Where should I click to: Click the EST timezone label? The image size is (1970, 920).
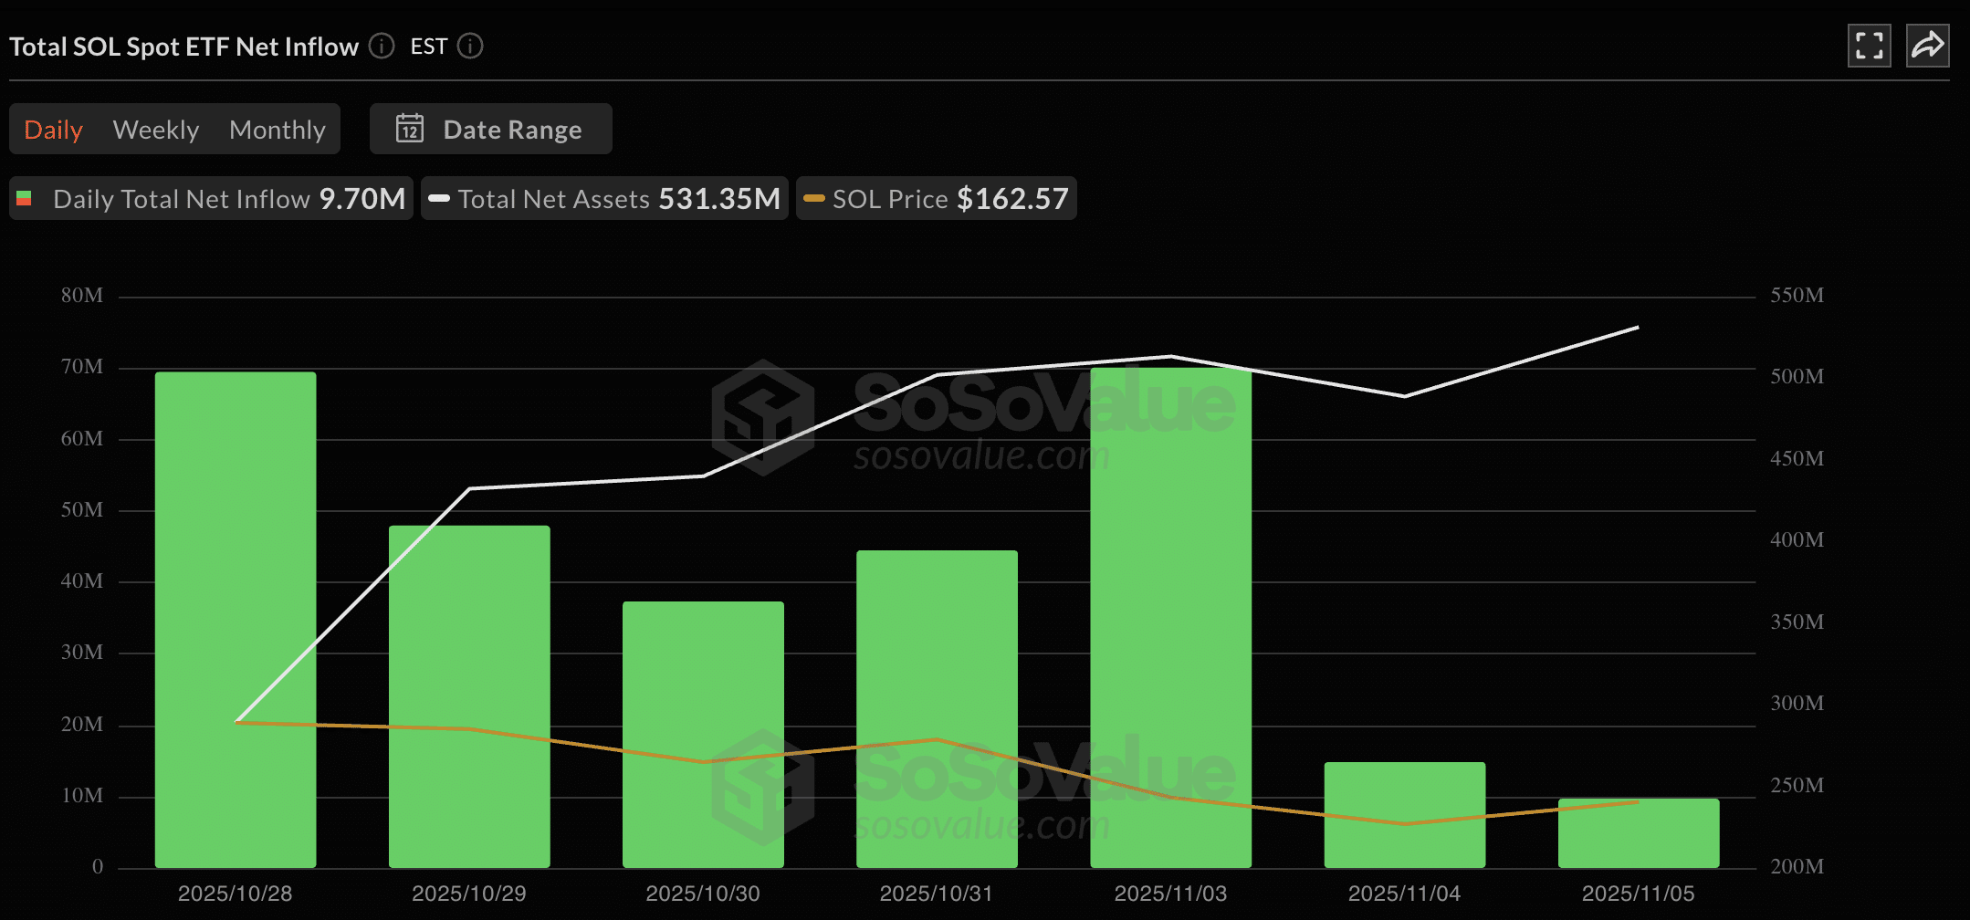(428, 47)
